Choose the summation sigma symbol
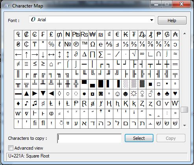The width and height of the screenshot is (194, 165). pos(101,54)
